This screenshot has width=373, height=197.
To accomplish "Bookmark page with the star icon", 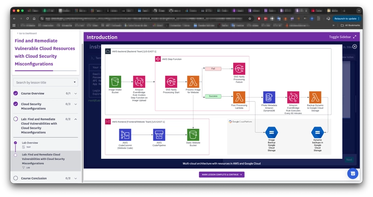I will [250, 19].
